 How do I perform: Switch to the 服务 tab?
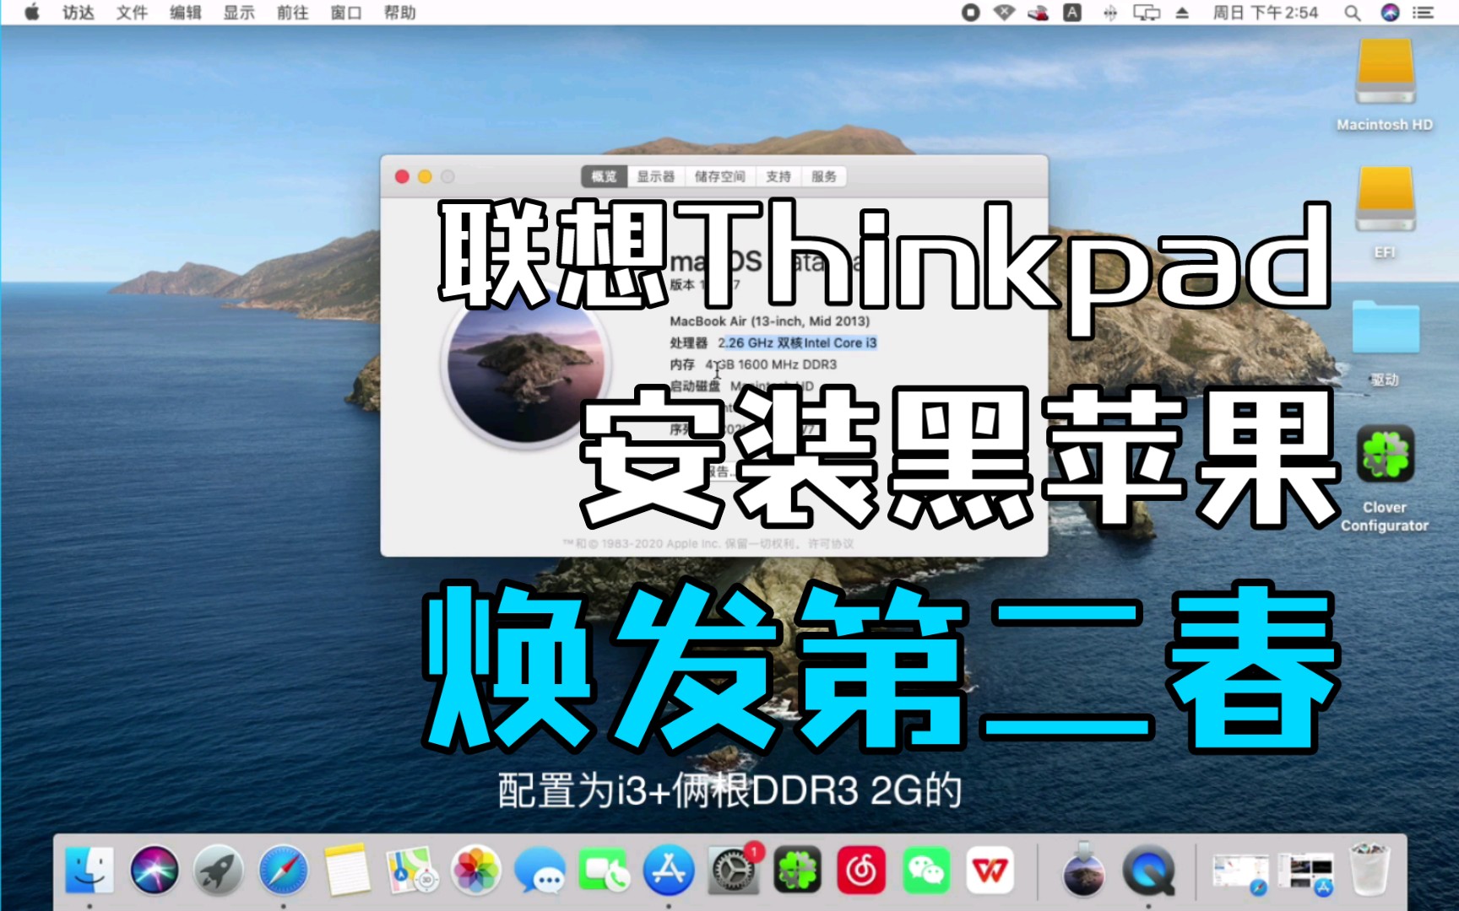click(824, 176)
